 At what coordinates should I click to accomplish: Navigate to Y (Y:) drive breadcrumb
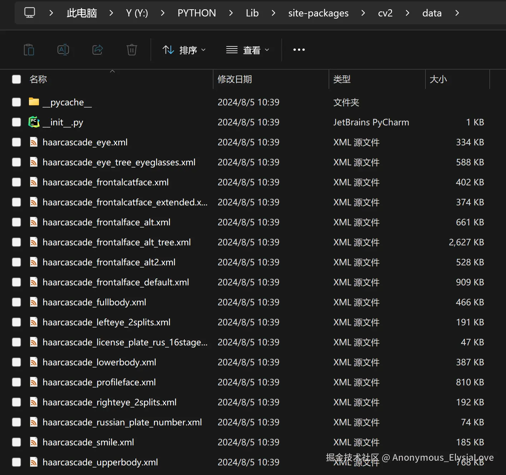click(x=137, y=13)
